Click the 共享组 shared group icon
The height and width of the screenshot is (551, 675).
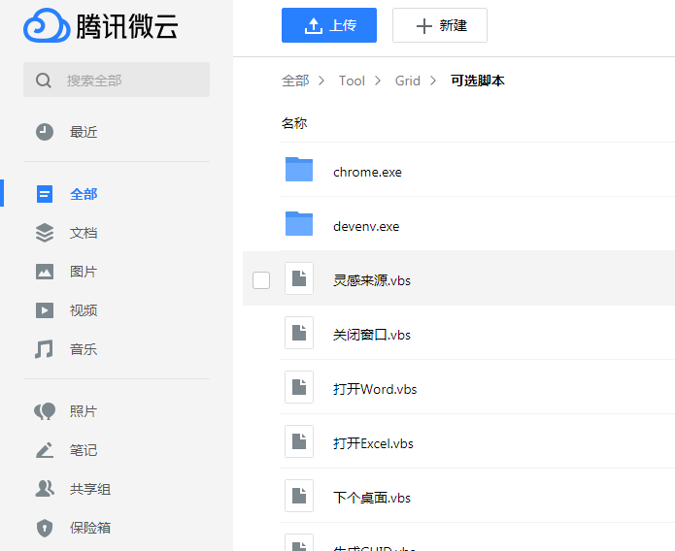click(45, 489)
